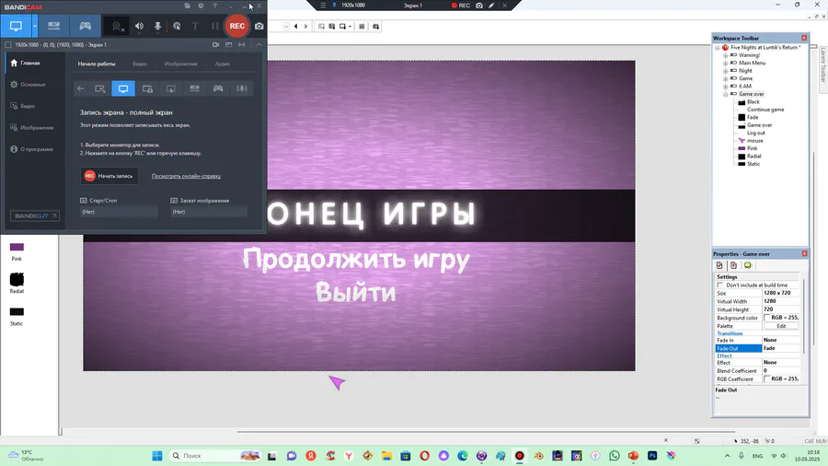Click Background color swatch in properties
828x466 pixels.
tap(766, 318)
